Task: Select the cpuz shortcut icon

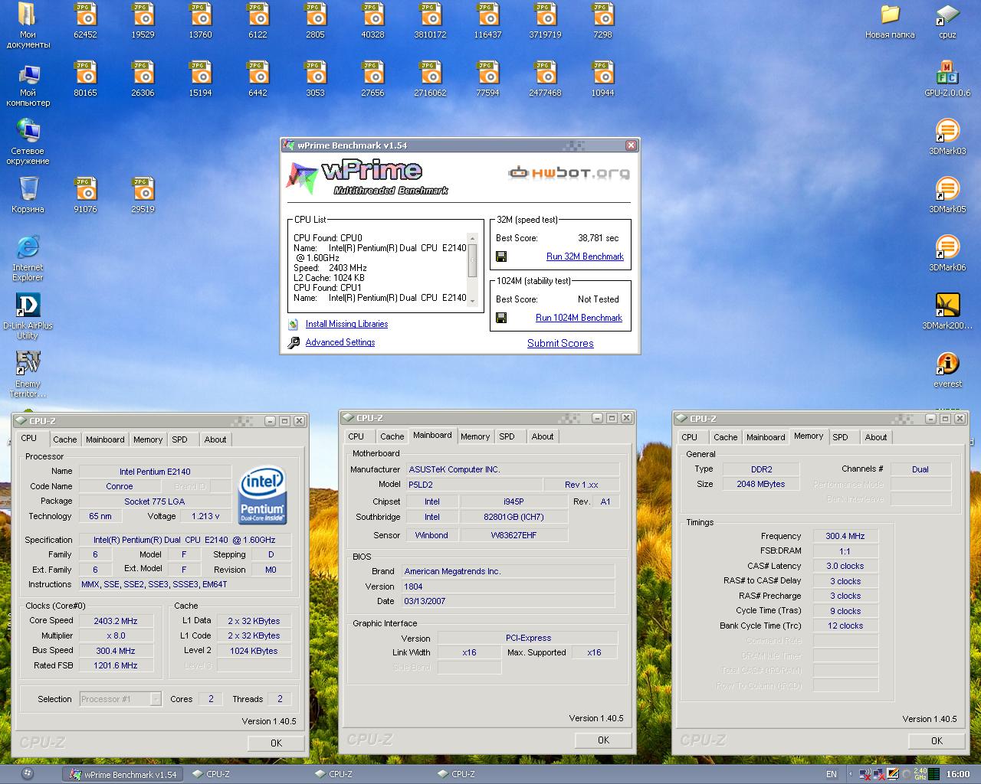Action: click(947, 21)
